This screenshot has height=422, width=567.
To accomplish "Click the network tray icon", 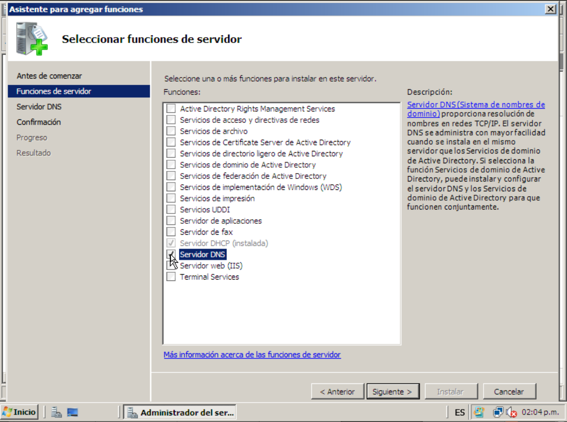I will pos(498,413).
